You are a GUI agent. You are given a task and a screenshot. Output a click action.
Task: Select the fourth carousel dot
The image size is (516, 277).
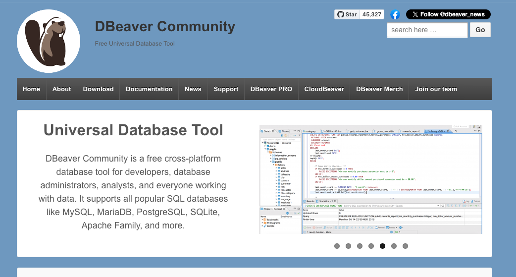[x=371, y=246]
